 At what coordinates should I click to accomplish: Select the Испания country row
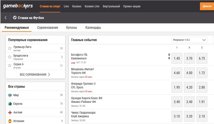[35, 121]
